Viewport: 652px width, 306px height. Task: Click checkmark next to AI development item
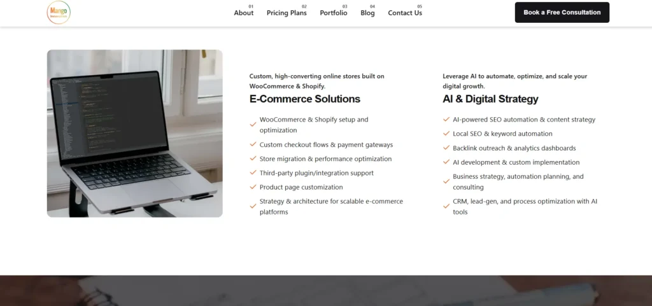(x=446, y=162)
